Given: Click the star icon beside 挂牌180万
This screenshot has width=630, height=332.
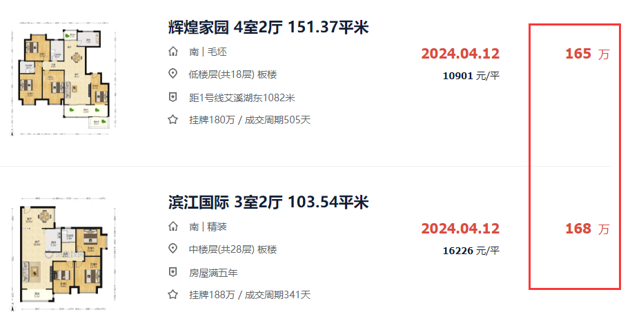Looking at the screenshot, I should [x=173, y=119].
